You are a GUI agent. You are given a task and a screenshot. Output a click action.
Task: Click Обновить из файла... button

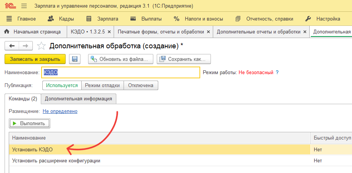point(121,59)
